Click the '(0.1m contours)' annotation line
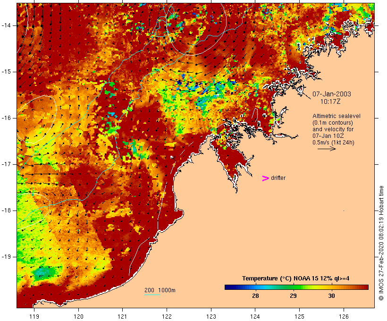This screenshot has height=321, width=387. pyautogui.click(x=333, y=123)
